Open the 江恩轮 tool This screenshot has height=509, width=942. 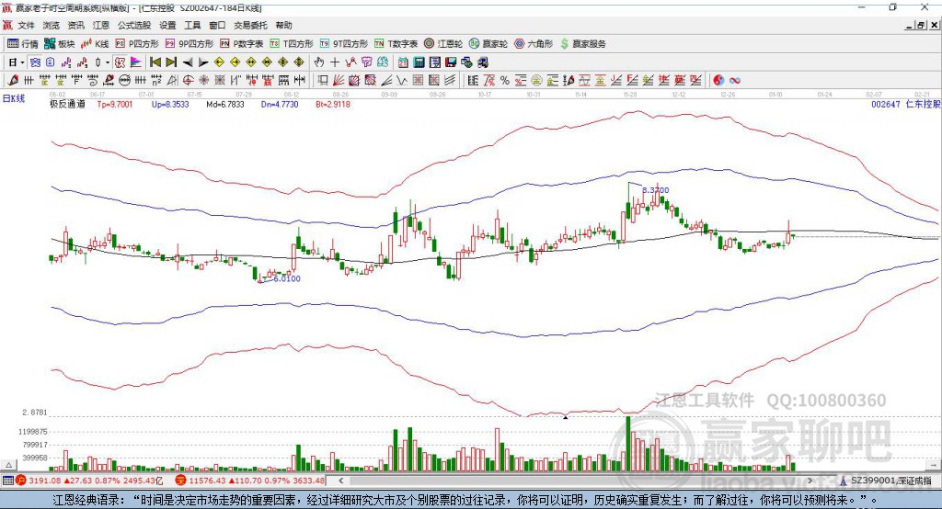[x=443, y=44]
